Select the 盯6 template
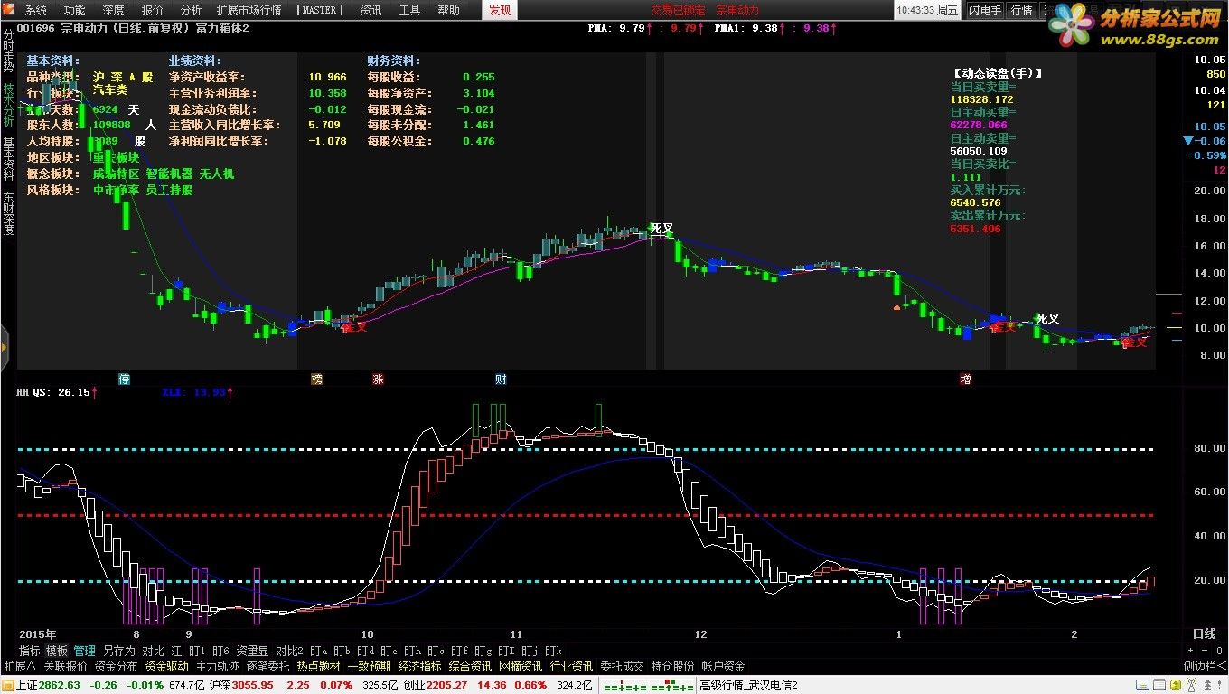1229x694 pixels. 220,651
